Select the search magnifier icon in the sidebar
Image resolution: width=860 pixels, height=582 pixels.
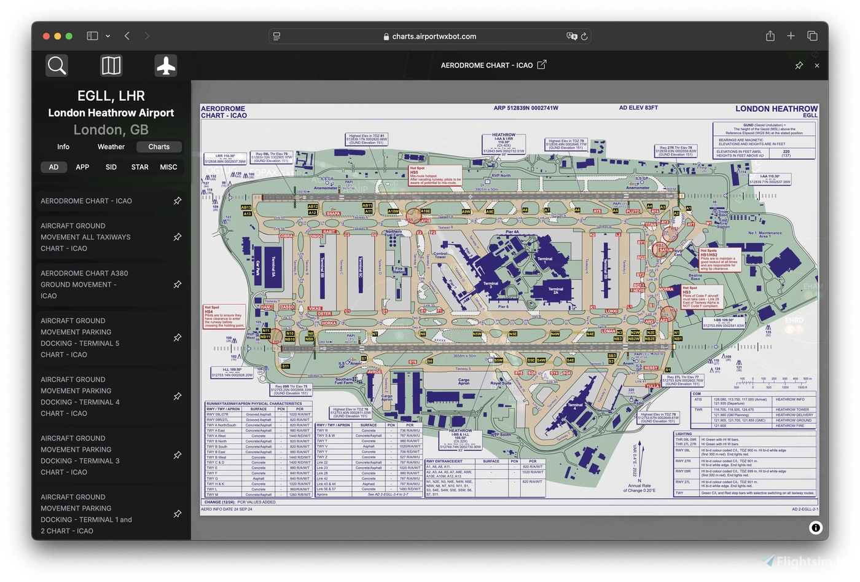click(x=56, y=65)
